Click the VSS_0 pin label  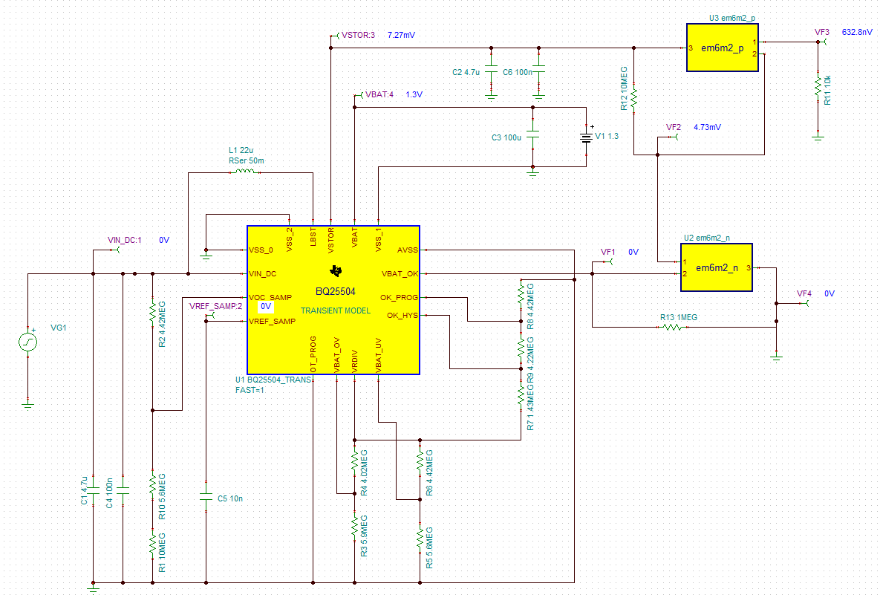[x=261, y=250]
